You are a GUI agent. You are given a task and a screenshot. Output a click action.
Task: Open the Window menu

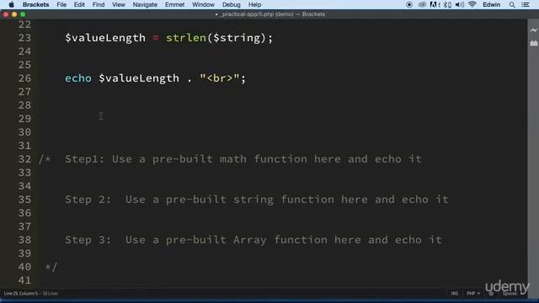point(203,4)
